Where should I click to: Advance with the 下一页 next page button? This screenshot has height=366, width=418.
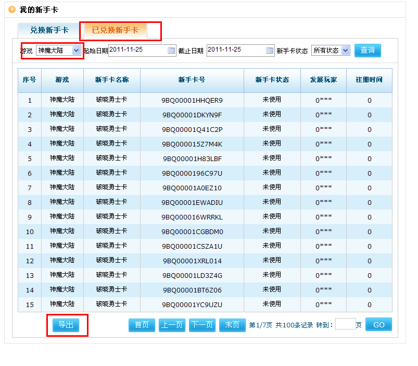[202, 325]
